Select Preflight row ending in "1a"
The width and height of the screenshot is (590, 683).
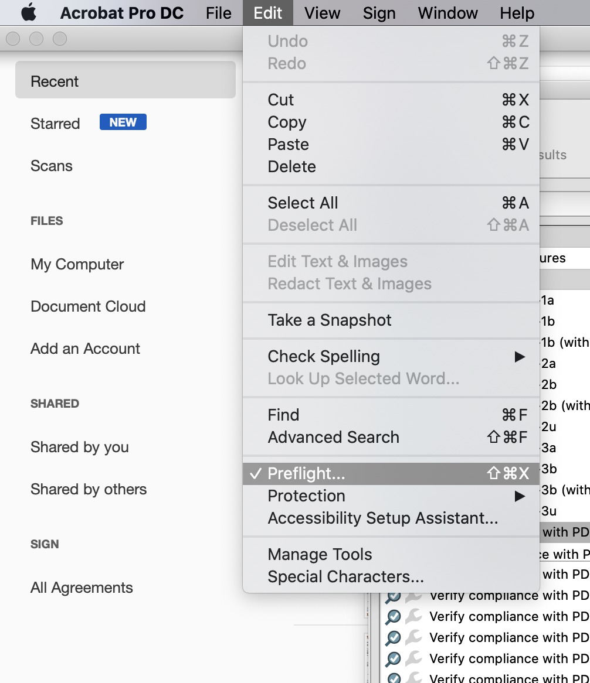coord(564,300)
